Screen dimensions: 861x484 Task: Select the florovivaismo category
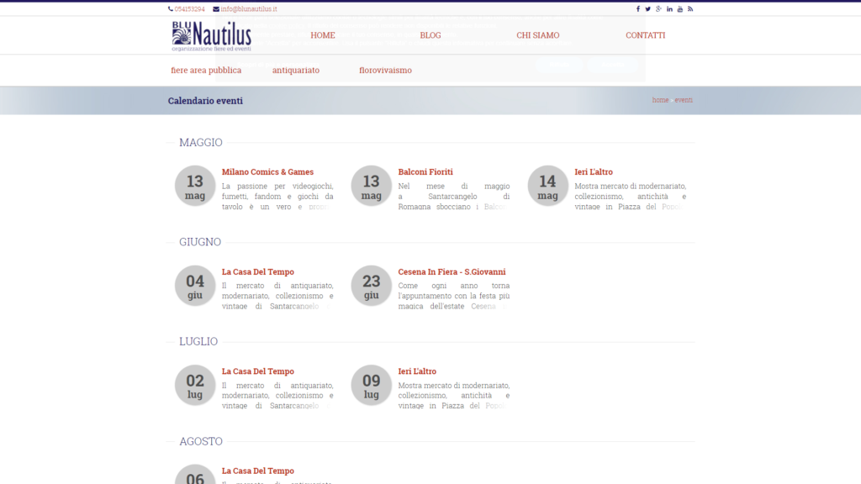[385, 71]
